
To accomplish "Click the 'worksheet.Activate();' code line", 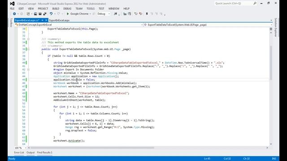I will point(69,141).
